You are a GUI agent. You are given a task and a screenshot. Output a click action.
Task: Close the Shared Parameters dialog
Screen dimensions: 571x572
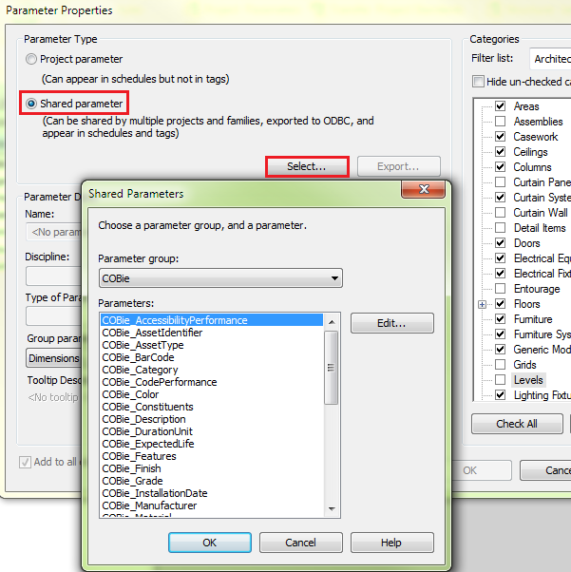[423, 189]
